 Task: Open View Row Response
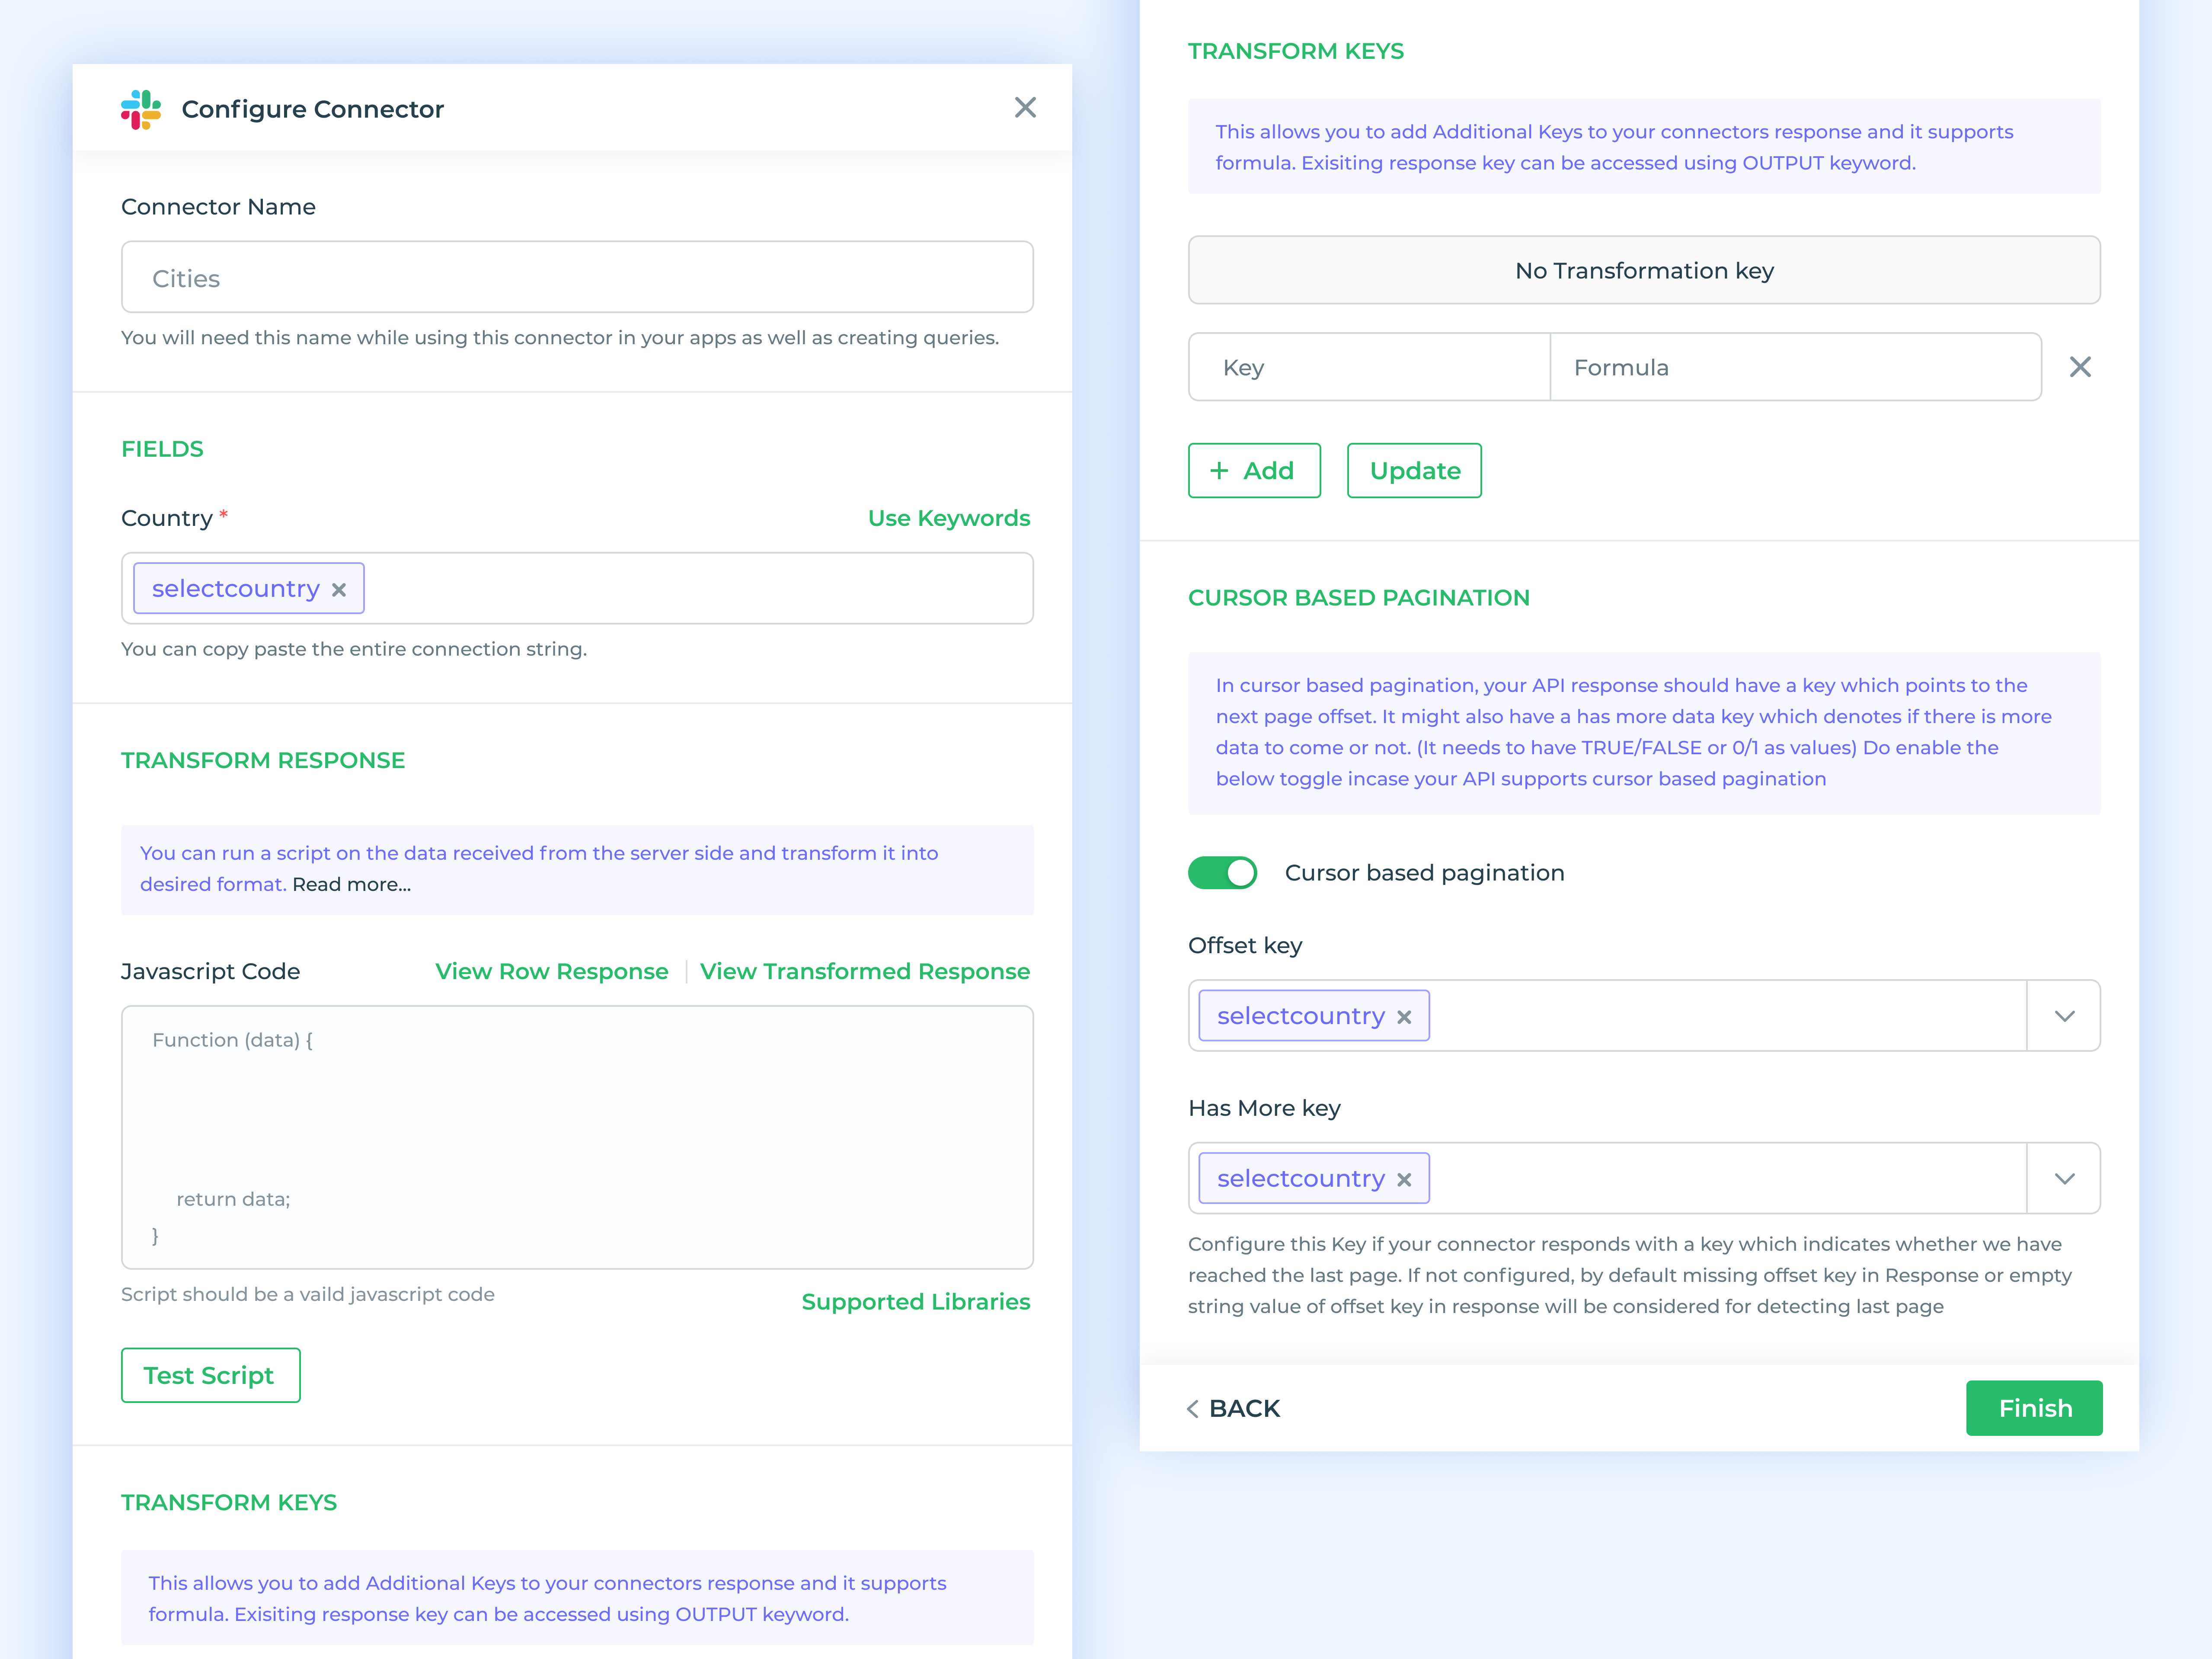click(x=552, y=971)
